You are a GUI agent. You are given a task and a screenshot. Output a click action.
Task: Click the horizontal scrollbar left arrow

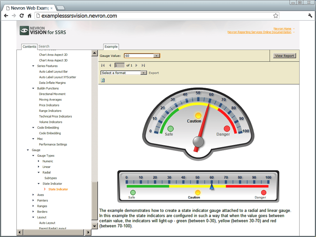click(20, 232)
